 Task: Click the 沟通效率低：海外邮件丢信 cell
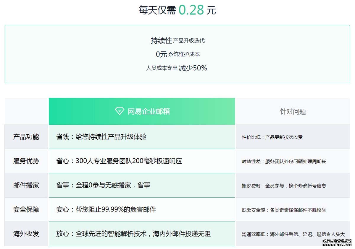click(293, 234)
